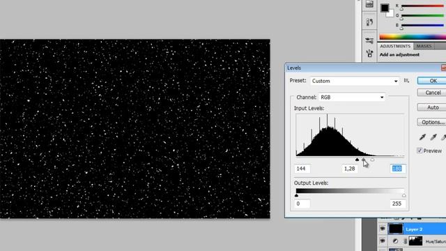Hide the Hue/Saturation layer eye icon
Image resolution: width=446 pixels, height=251 pixels.
point(383,241)
